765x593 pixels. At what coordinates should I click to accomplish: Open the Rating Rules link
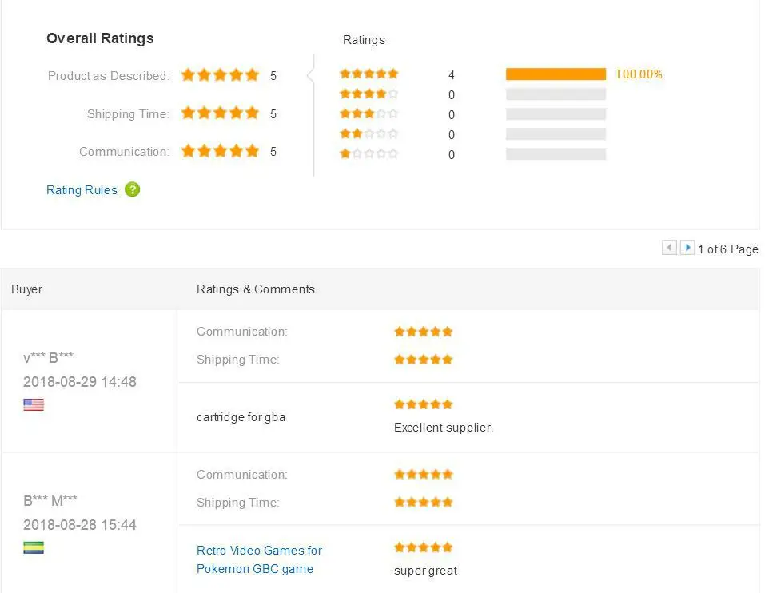(x=82, y=190)
